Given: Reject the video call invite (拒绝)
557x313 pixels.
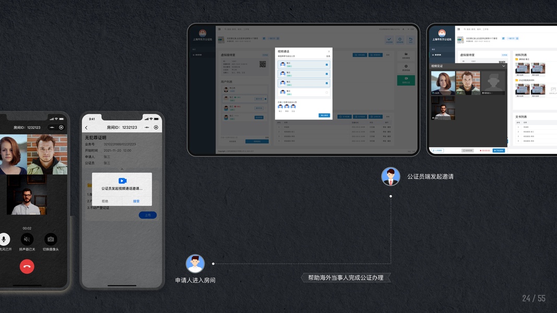Looking at the screenshot, I should (105, 201).
